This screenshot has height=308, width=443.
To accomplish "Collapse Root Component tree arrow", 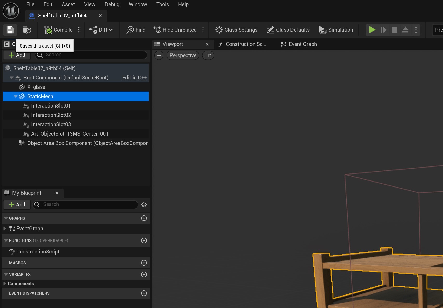I will (11, 78).
